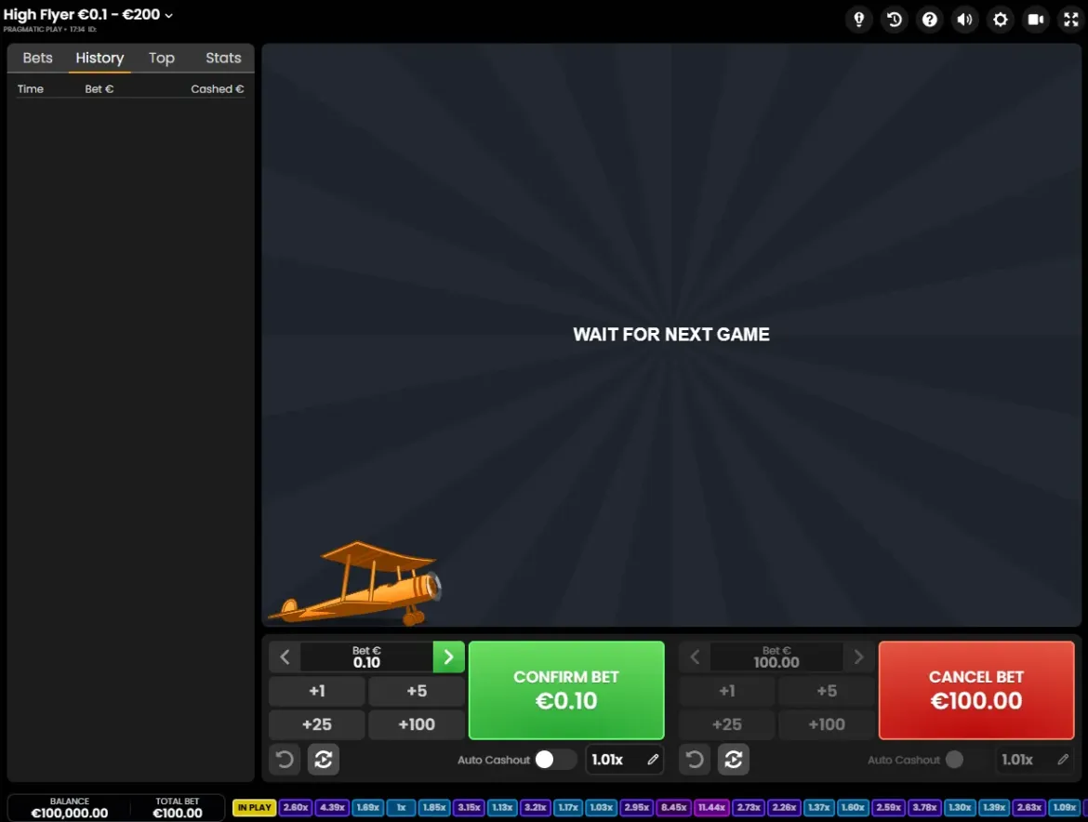The height and width of the screenshot is (822, 1088).
Task: Select the 3.21x result chip
Action: click(535, 807)
